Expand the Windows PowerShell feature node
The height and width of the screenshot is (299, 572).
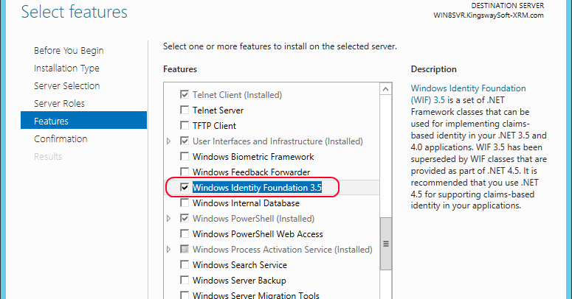(169, 219)
